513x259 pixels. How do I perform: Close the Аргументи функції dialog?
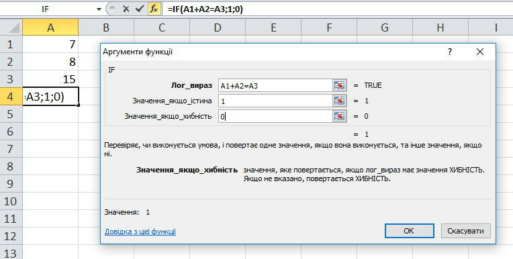(x=480, y=52)
